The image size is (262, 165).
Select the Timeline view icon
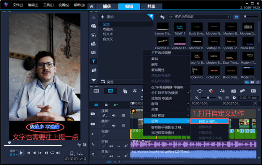tap(111, 91)
